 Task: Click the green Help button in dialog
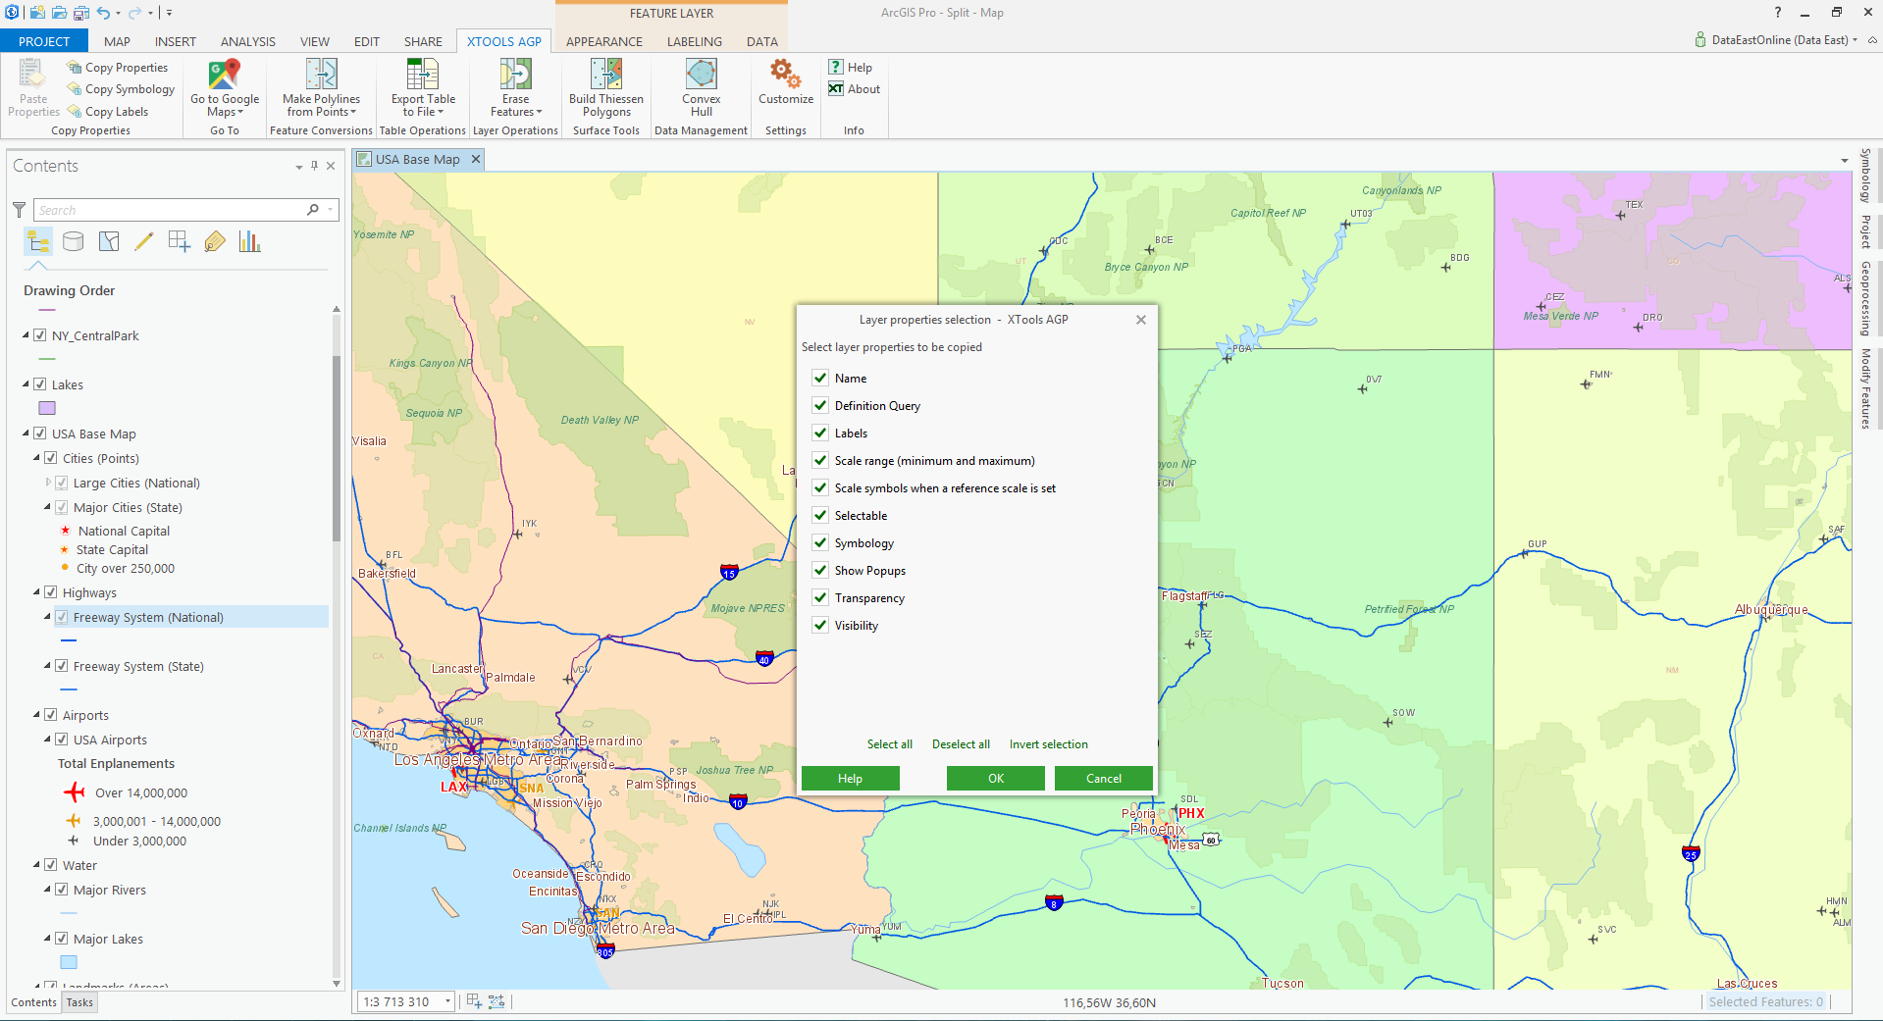click(850, 778)
